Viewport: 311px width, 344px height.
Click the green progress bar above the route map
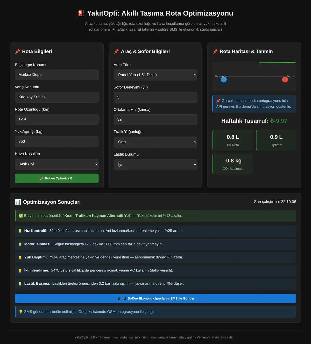(277, 62)
